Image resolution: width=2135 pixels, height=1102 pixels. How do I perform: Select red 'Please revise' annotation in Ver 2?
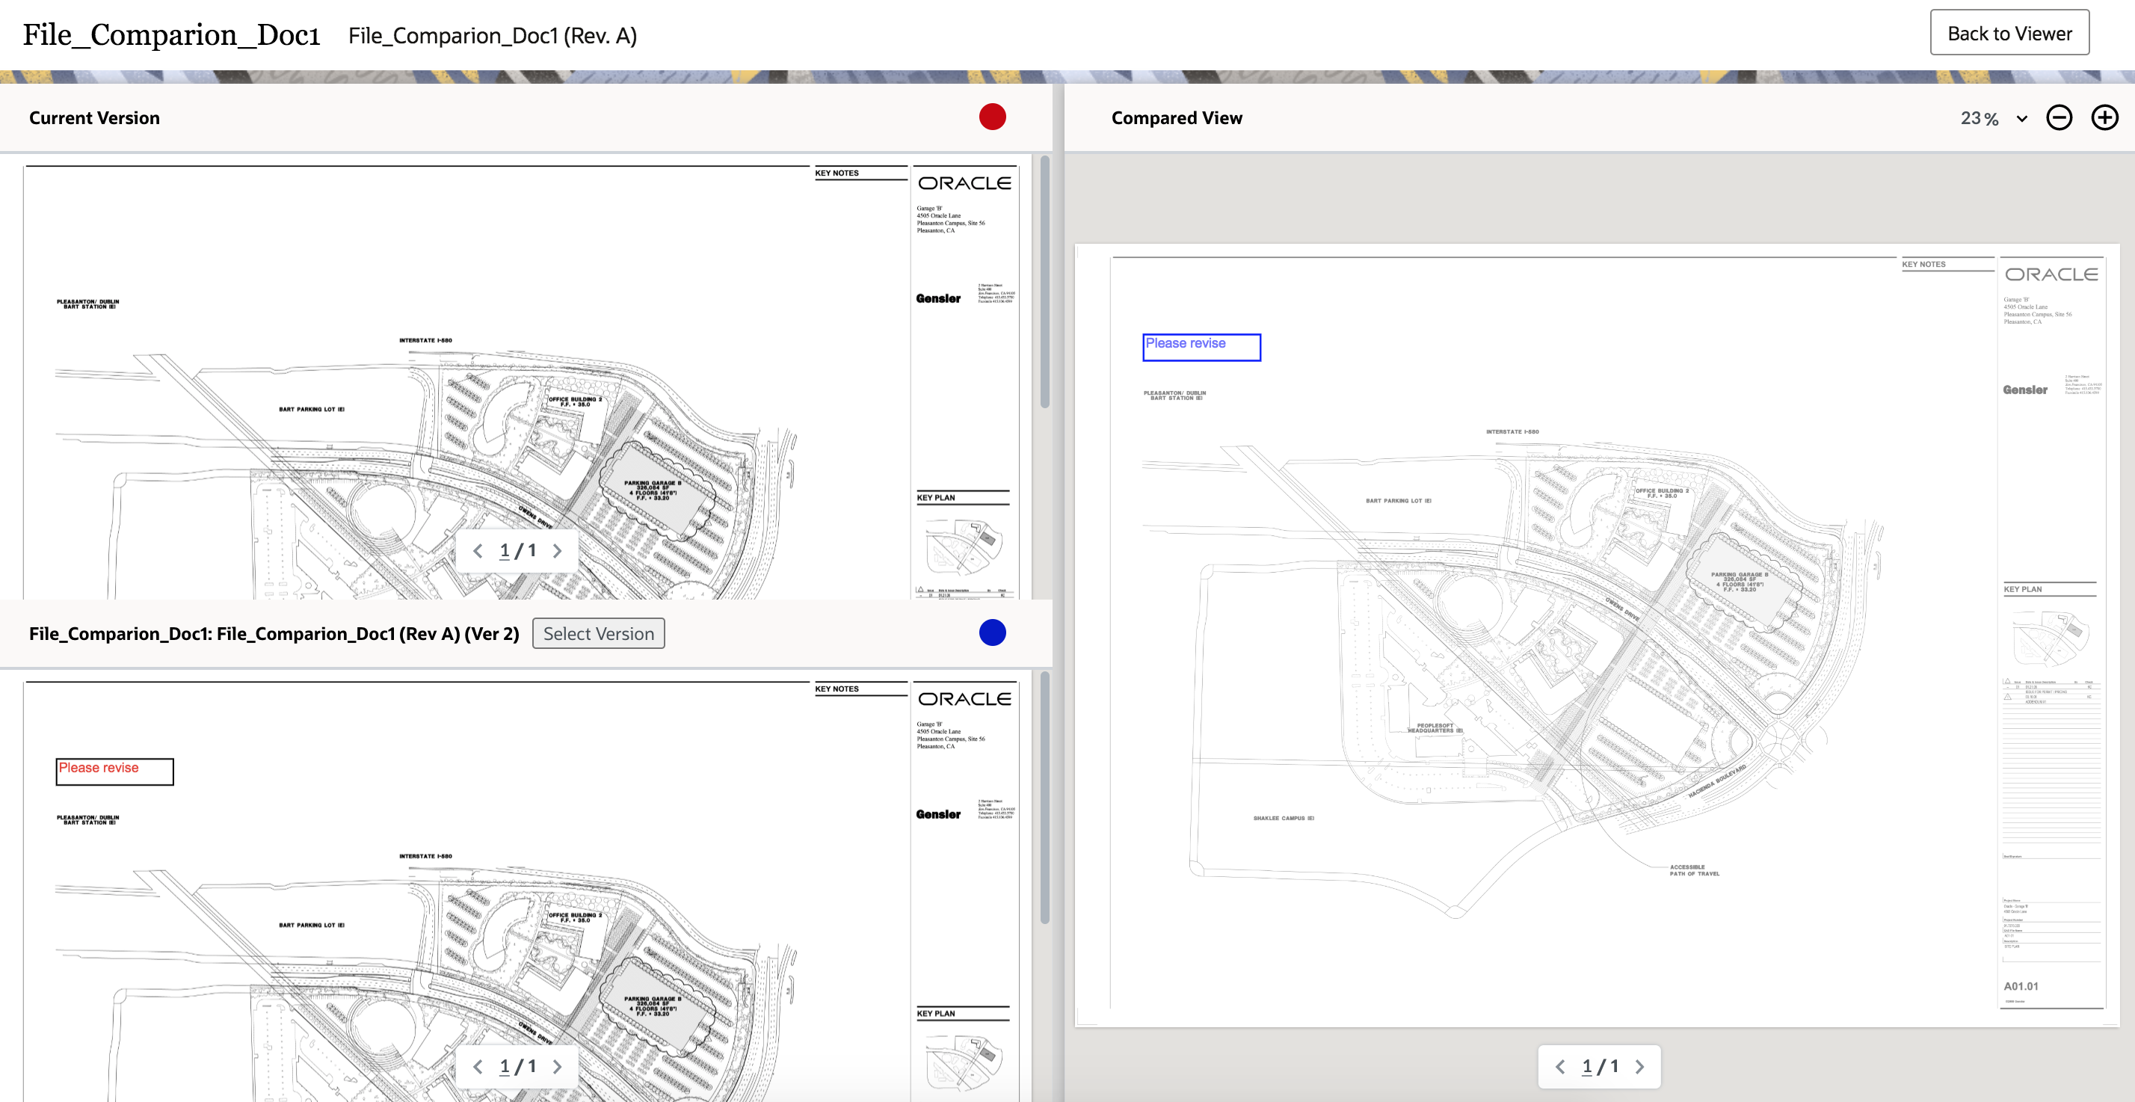(114, 771)
